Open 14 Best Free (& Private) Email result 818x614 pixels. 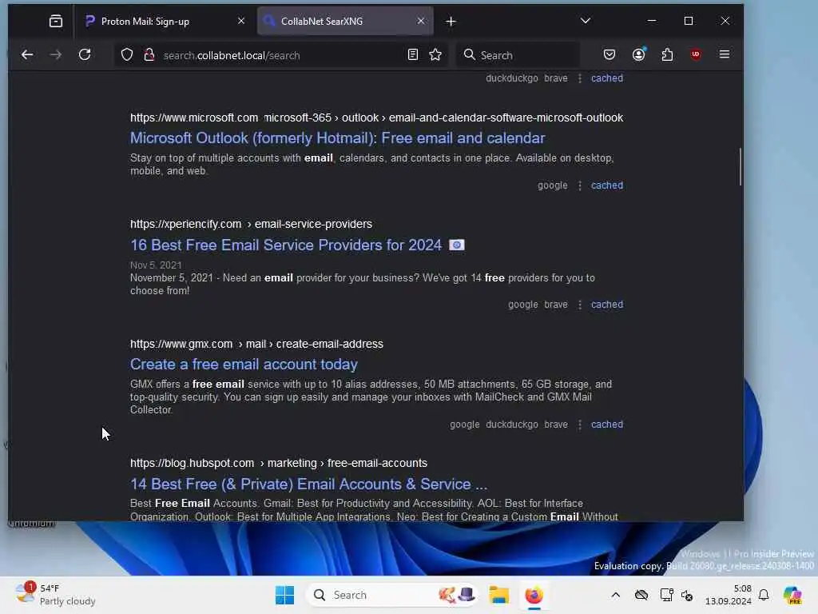pos(309,484)
